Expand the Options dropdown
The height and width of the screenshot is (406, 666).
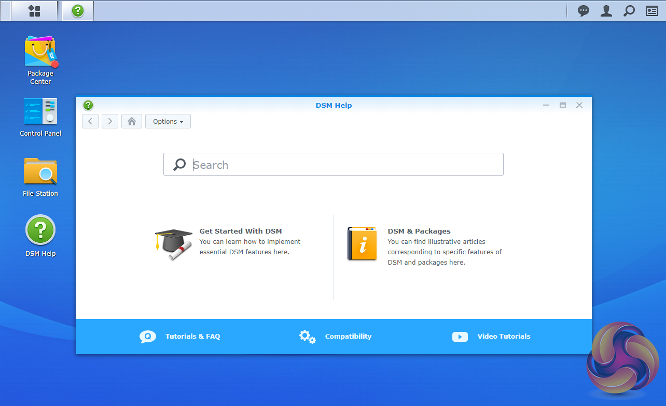[x=168, y=121]
